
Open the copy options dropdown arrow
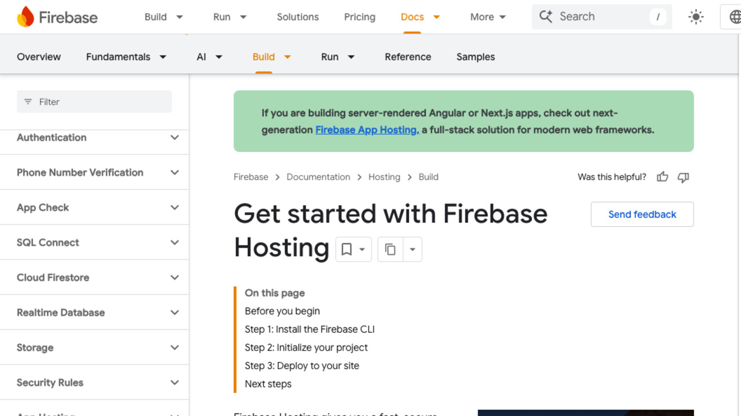[412, 249]
